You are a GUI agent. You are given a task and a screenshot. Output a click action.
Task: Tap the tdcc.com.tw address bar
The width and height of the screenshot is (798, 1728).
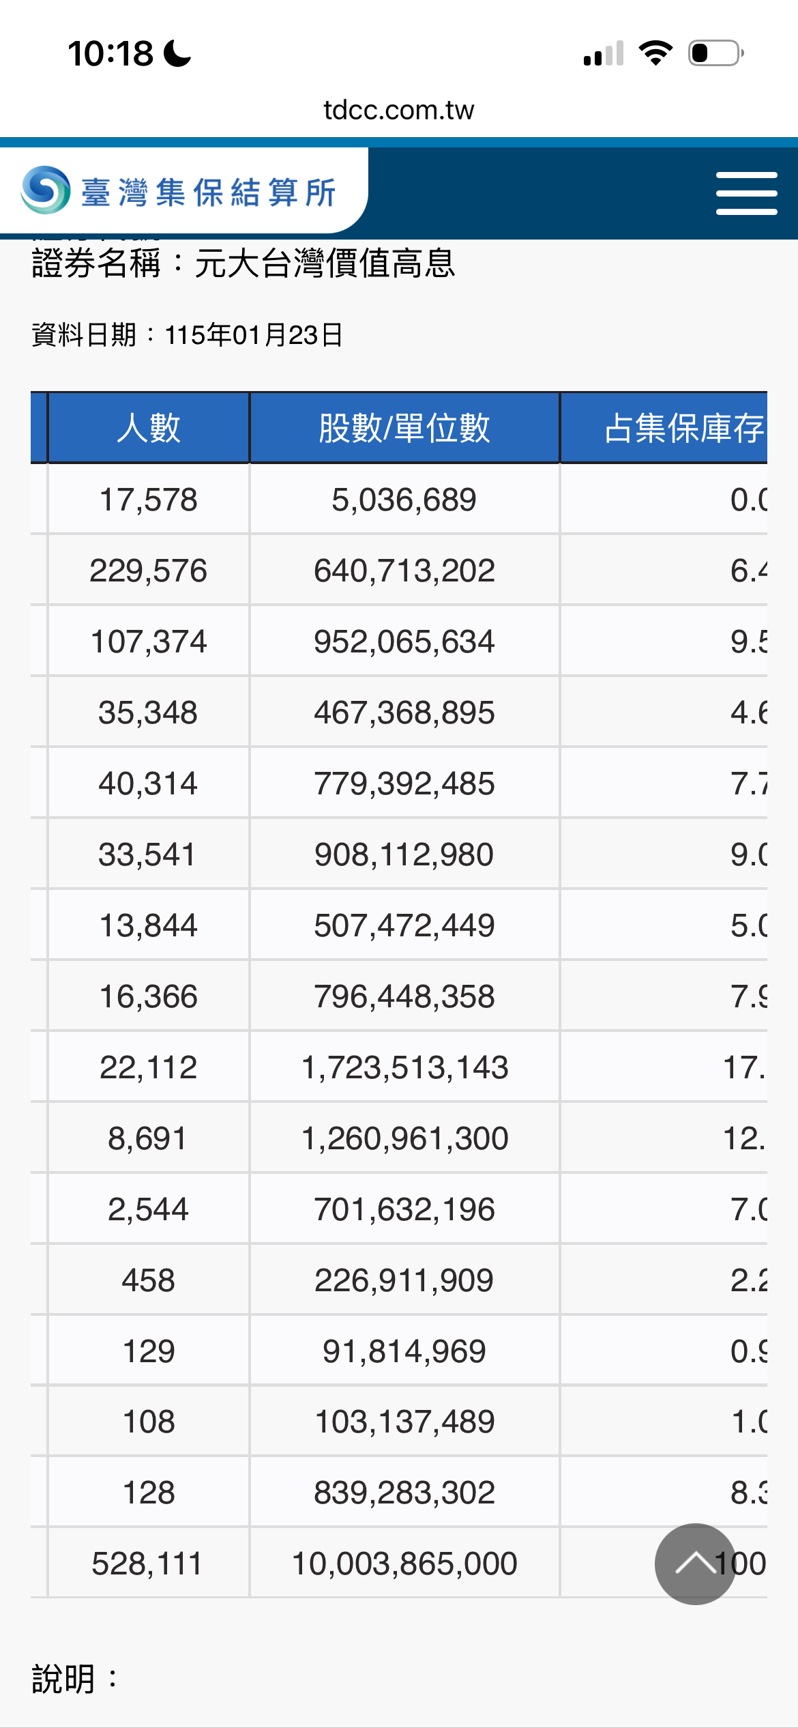click(399, 110)
